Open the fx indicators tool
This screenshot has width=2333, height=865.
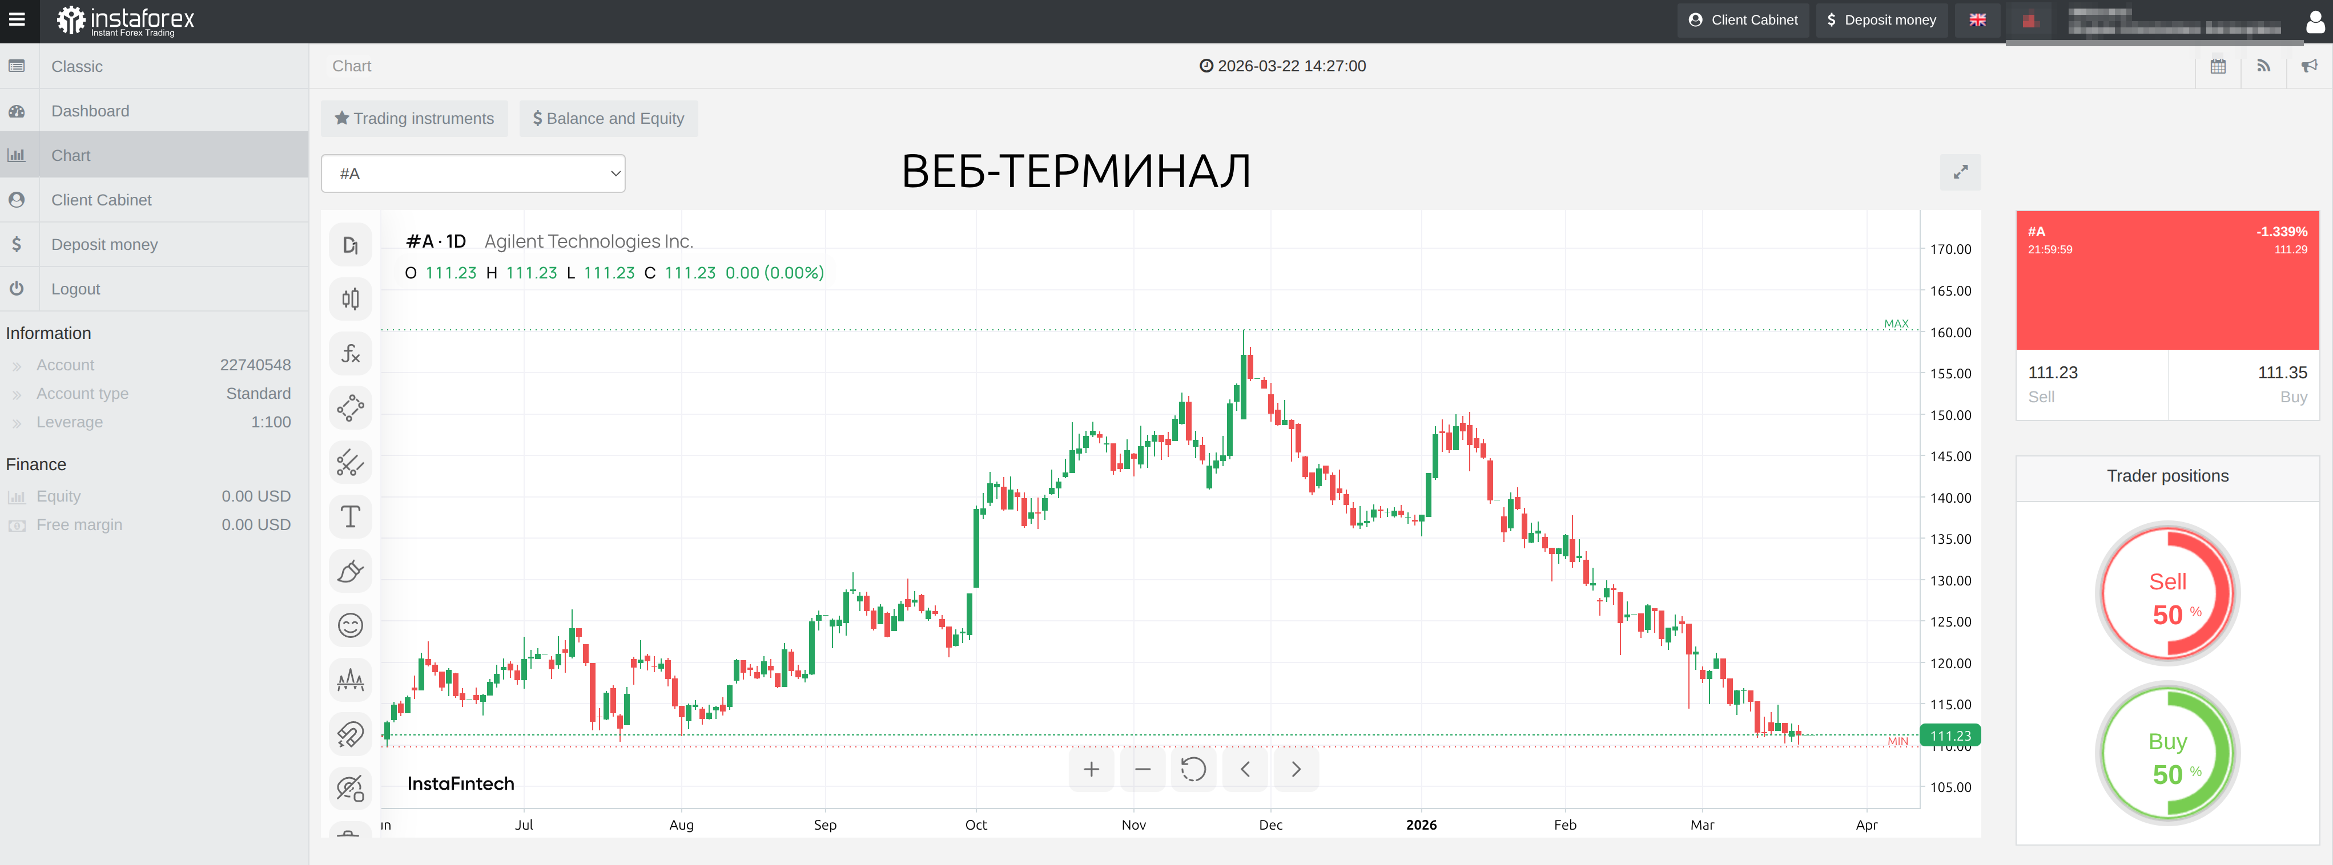351,353
